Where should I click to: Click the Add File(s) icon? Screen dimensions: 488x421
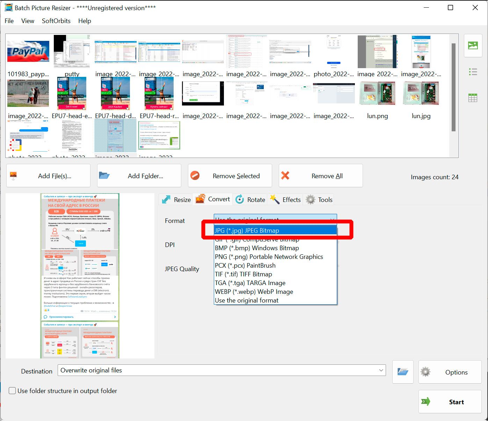pyautogui.click(x=13, y=175)
